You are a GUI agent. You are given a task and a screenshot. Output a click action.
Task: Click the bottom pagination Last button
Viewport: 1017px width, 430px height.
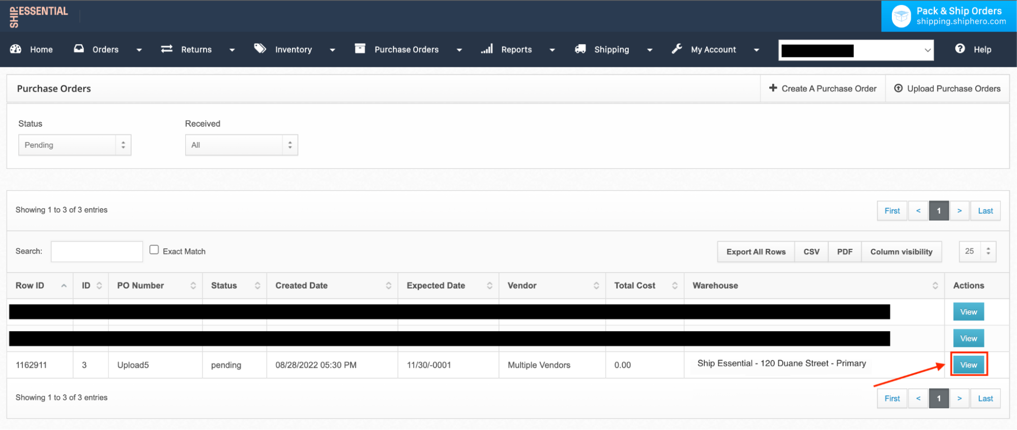985,398
